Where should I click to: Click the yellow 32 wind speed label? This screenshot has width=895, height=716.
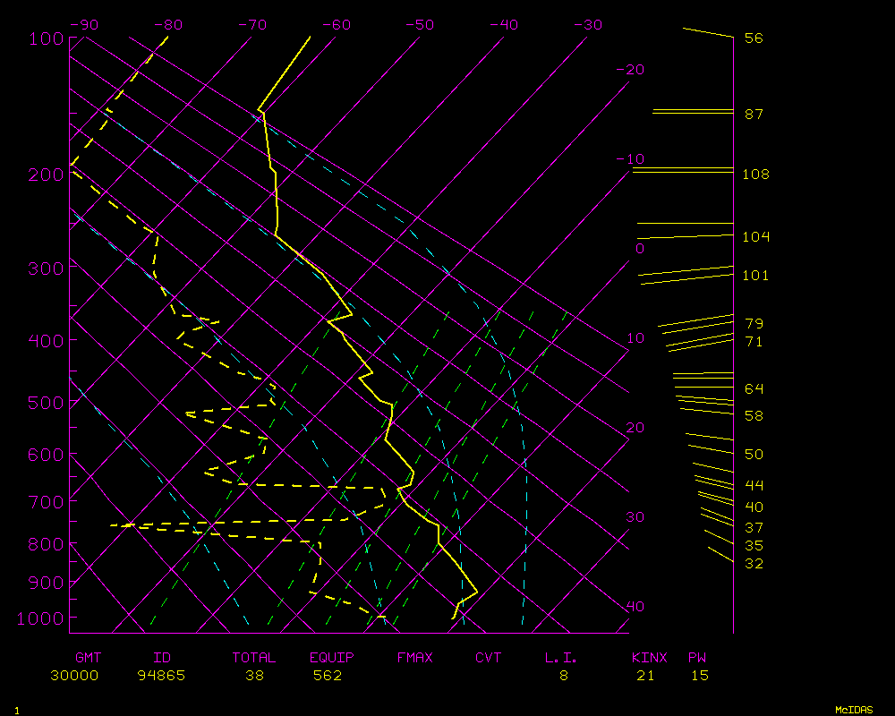pyautogui.click(x=753, y=563)
